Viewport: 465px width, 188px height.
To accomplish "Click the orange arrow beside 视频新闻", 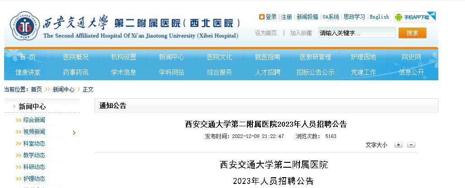I will pos(74,133).
